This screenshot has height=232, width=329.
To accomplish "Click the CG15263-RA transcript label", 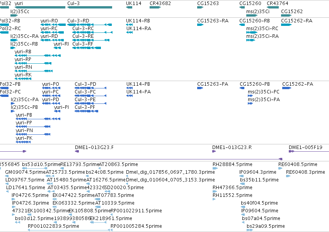I will pyautogui.click(x=213, y=21).
